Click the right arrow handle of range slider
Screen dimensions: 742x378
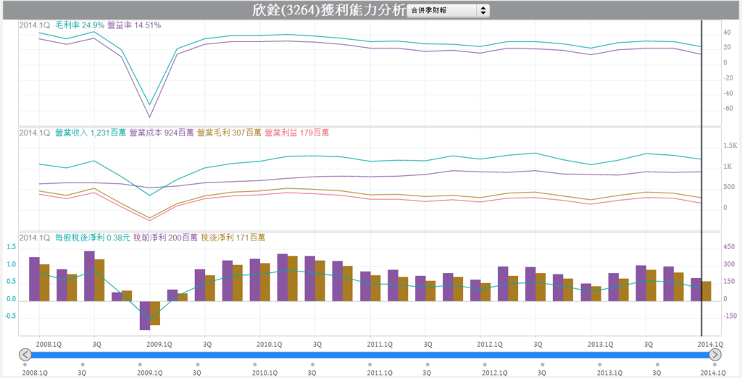pyautogui.click(x=715, y=355)
